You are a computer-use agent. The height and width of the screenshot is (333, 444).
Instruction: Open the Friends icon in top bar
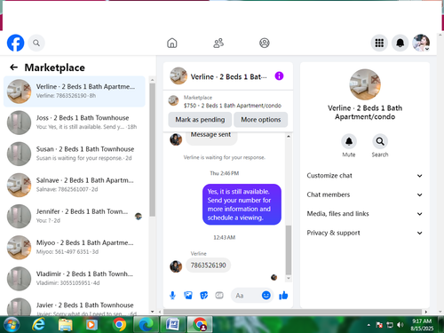[x=218, y=43]
